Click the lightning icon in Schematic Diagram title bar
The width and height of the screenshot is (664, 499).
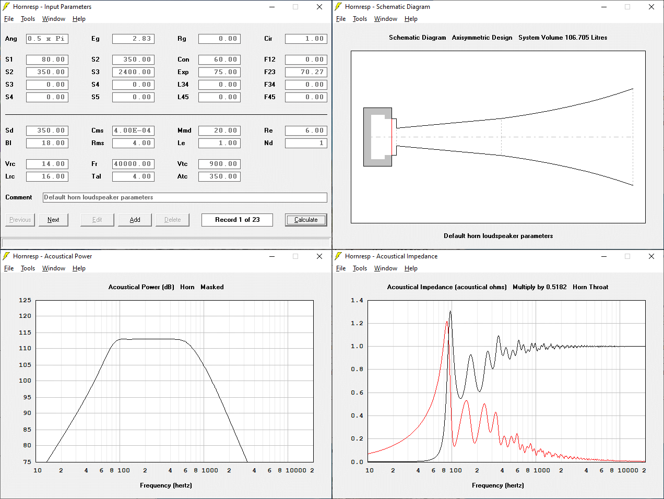point(338,7)
